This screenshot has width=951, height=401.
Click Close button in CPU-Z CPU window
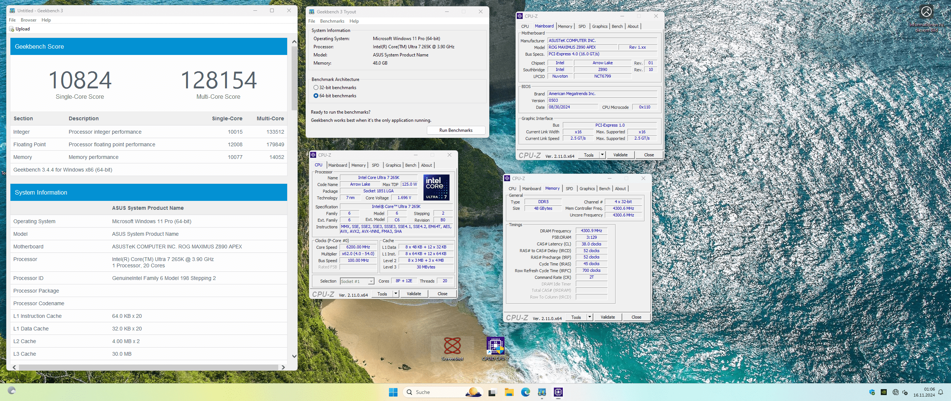[x=442, y=294]
